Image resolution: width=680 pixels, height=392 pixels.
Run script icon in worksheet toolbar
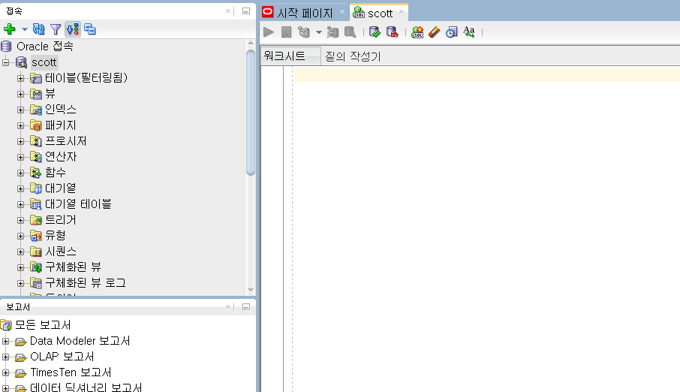286,32
